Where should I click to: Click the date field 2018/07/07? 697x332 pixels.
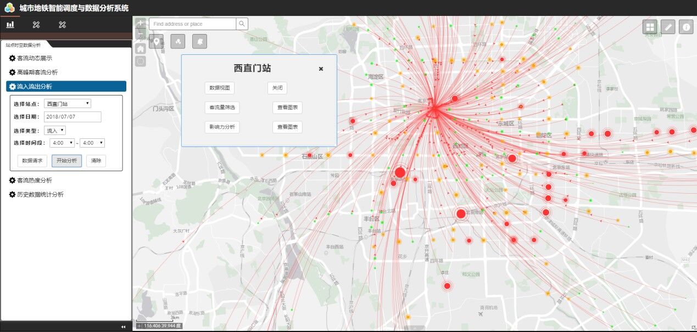click(73, 117)
